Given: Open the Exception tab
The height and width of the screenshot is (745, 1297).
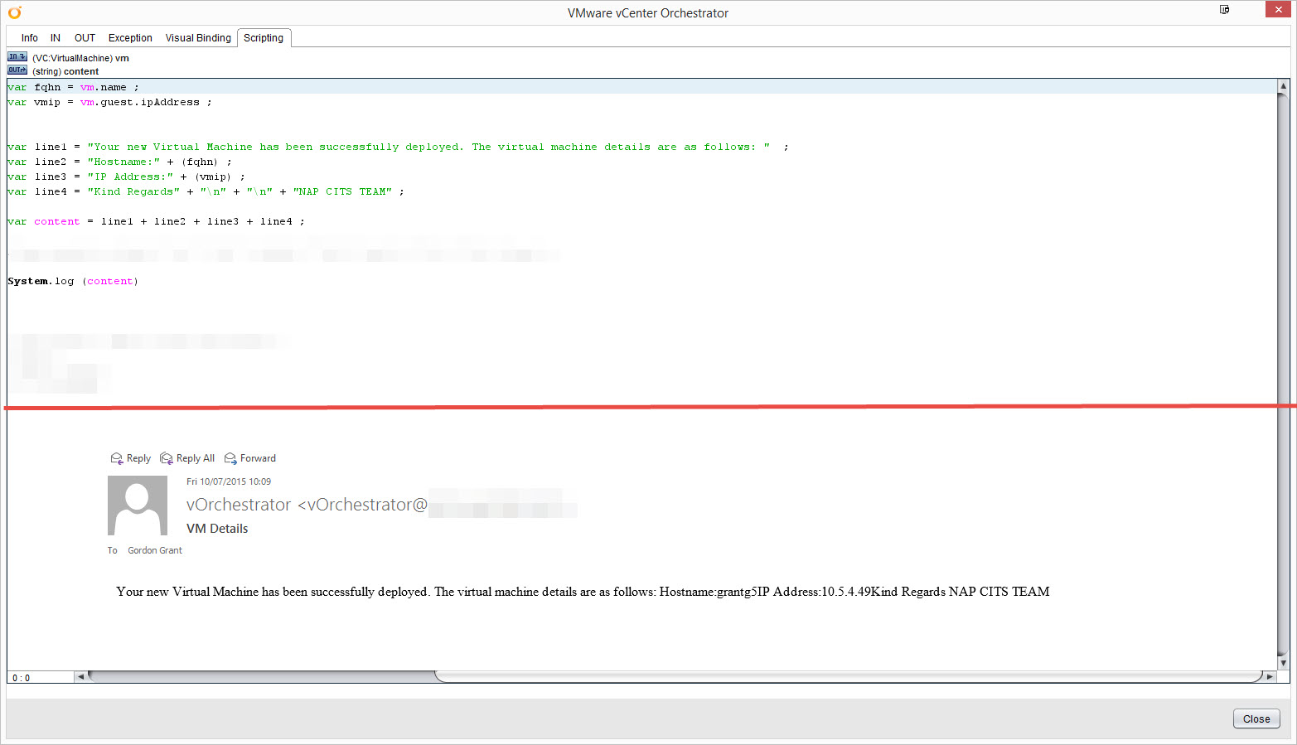Looking at the screenshot, I should [x=130, y=37].
